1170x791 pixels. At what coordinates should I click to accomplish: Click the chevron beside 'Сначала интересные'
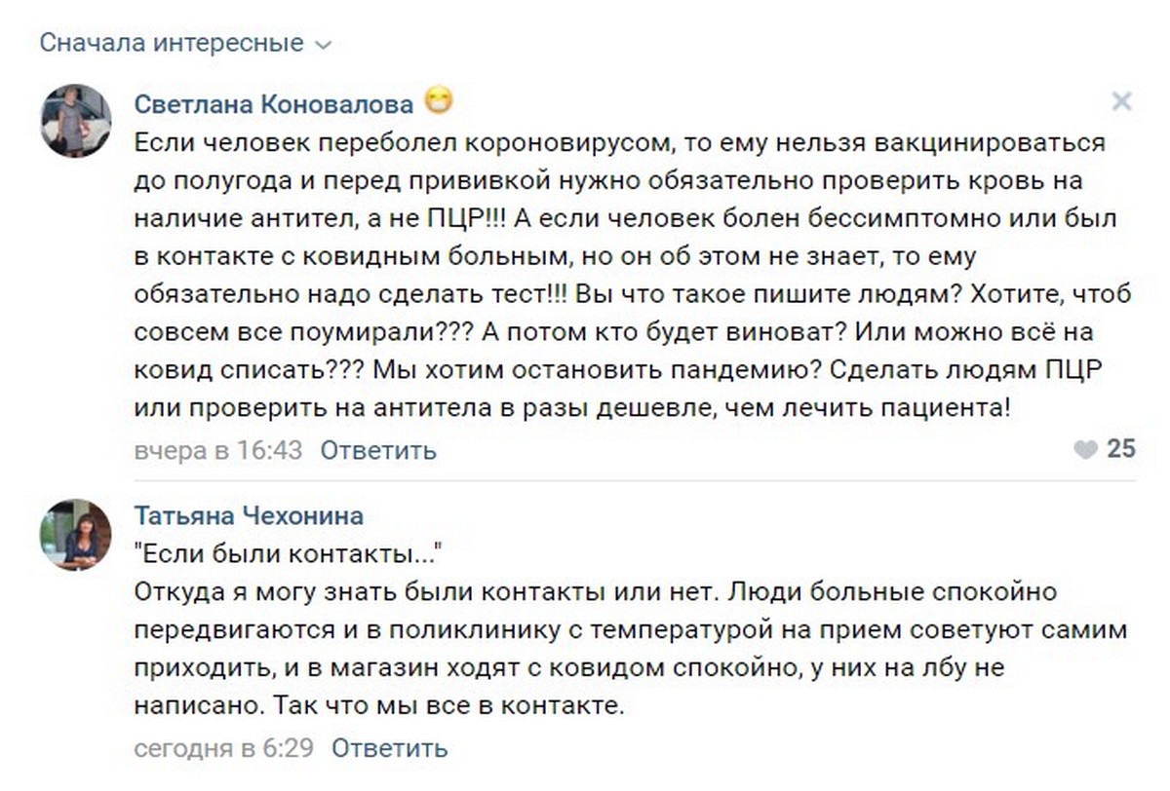point(325,45)
